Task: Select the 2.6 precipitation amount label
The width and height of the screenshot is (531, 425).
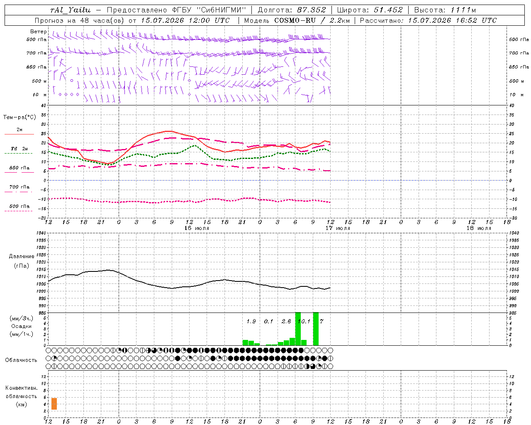Action: click(x=286, y=321)
